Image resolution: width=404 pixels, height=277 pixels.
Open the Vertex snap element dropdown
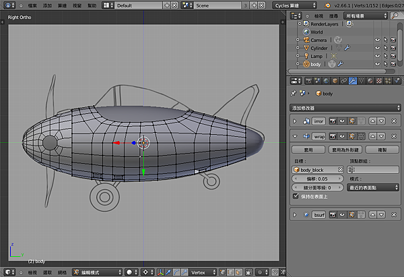point(203,272)
